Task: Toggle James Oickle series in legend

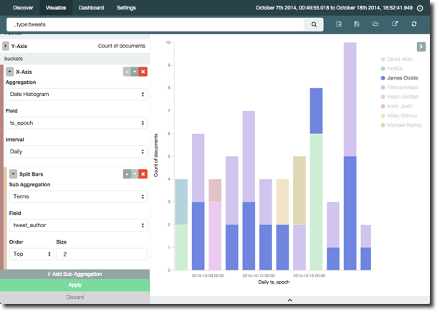Action: [x=401, y=77]
